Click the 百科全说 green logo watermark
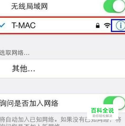The width and height of the screenshot is (125, 126). [x=103, y=111]
